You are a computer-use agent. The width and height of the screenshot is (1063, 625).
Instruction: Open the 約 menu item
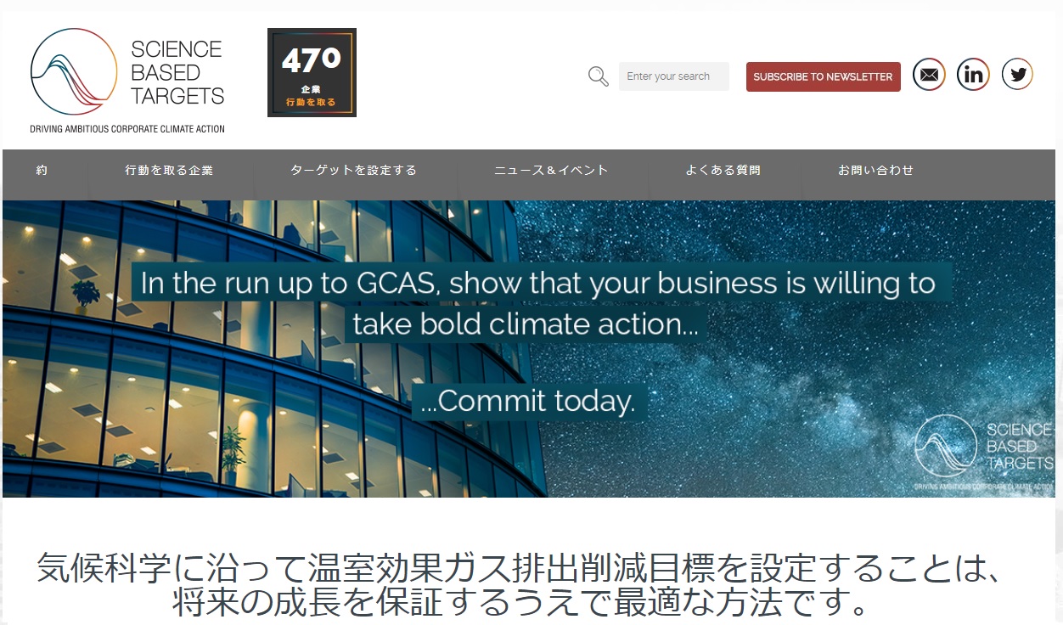42,170
